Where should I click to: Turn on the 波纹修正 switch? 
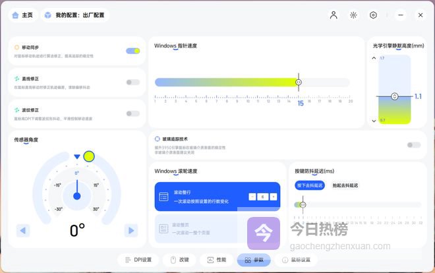[132, 113]
